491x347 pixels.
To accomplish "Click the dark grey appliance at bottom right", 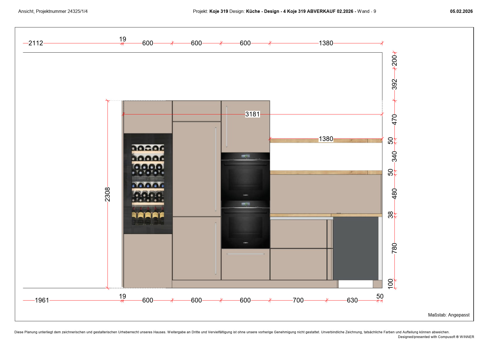I will tap(356, 248).
